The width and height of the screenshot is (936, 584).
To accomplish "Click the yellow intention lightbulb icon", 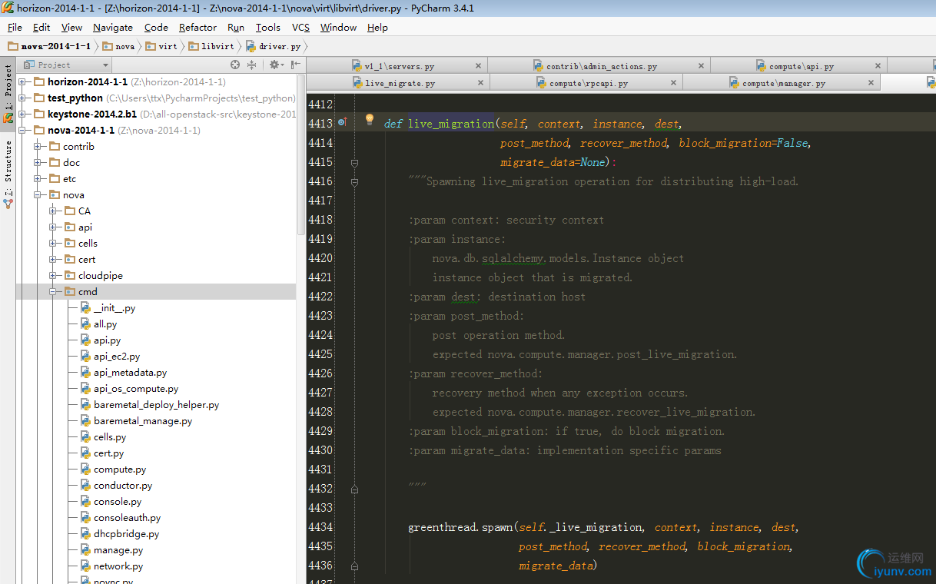I will click(x=369, y=120).
